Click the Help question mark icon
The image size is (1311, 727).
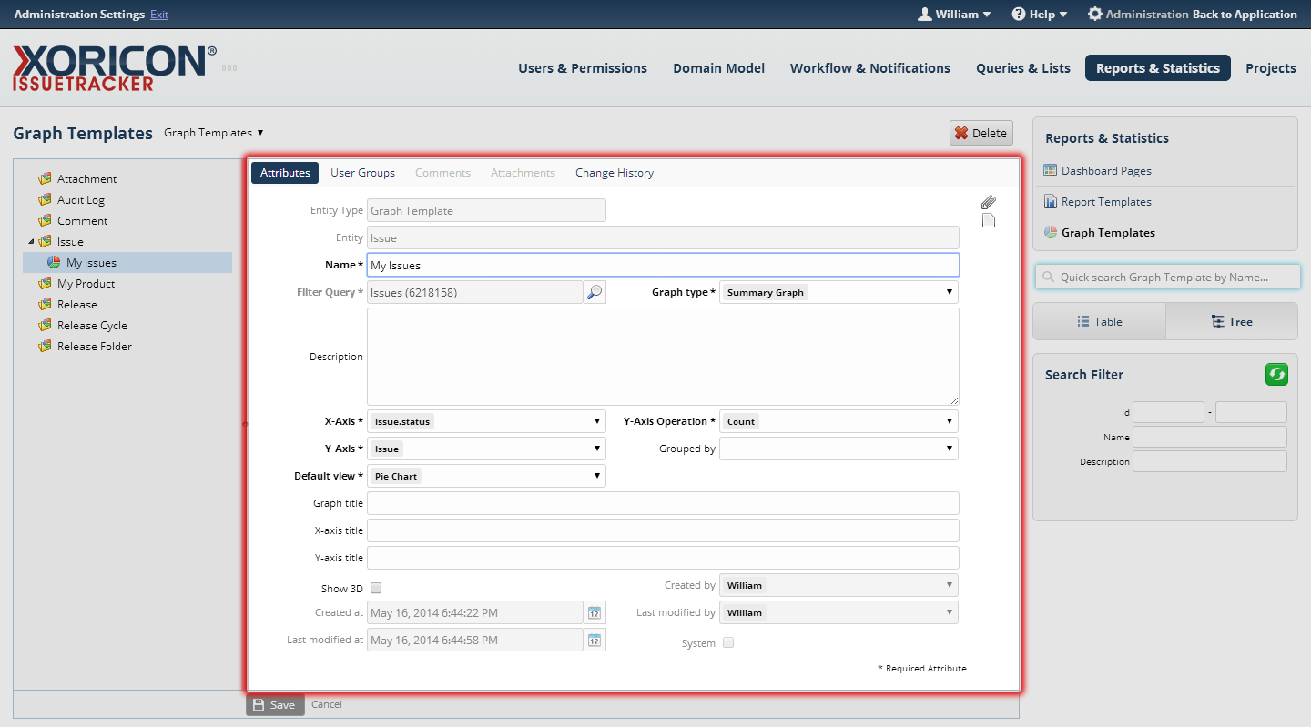coord(1019,14)
